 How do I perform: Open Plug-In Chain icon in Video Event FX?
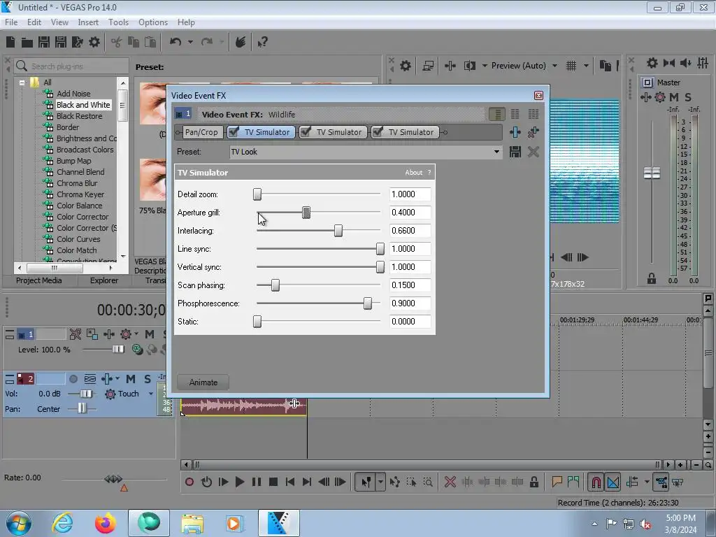pyautogui.click(x=515, y=132)
